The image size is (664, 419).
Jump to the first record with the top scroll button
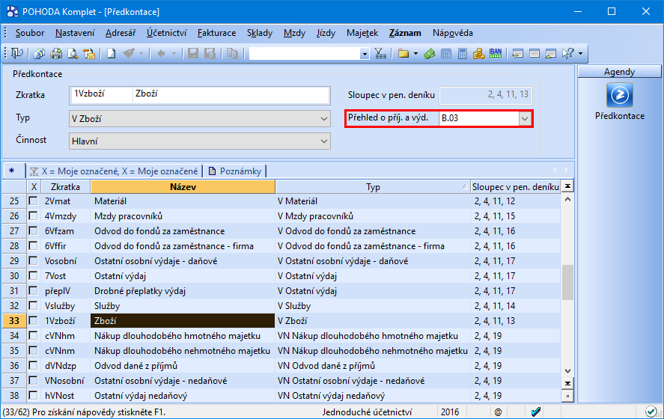click(567, 186)
